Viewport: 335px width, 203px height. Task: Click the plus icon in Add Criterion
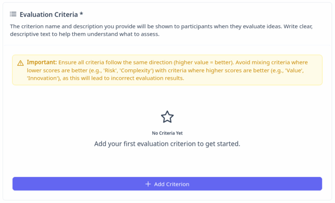148,184
